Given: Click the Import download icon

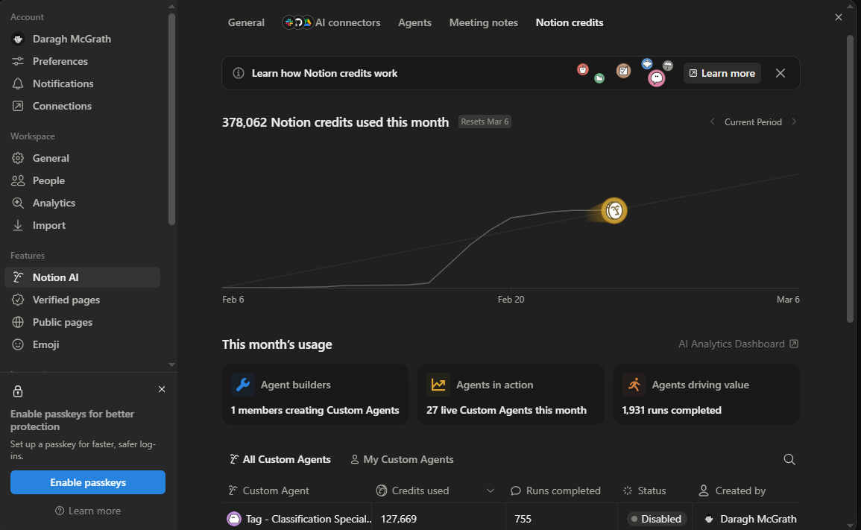Looking at the screenshot, I should coord(18,225).
